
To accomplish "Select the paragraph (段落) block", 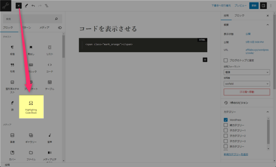I will point(12,50).
